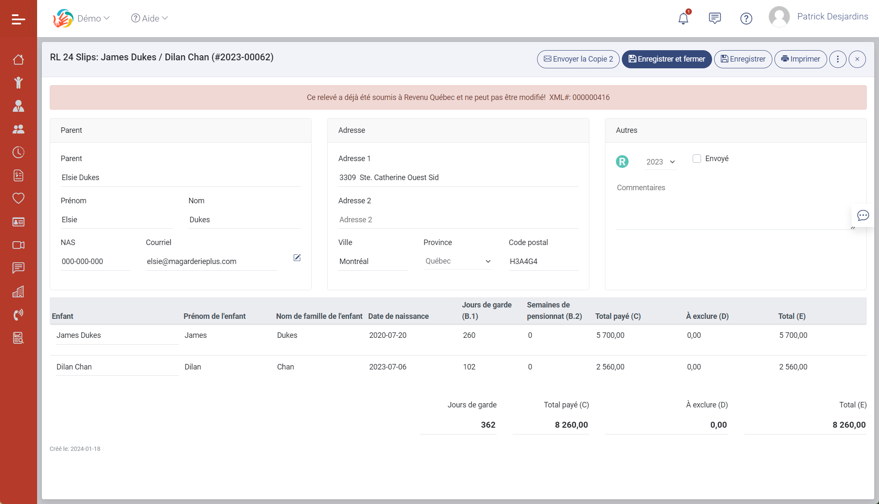Click Envoyer la Copie 2 button
Screen dimensions: 879x504
tap(578, 59)
